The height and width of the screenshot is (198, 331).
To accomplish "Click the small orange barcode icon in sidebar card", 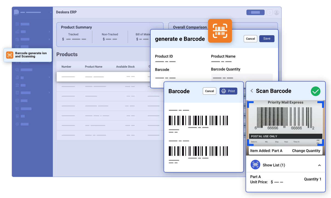I will click(x=10, y=55).
